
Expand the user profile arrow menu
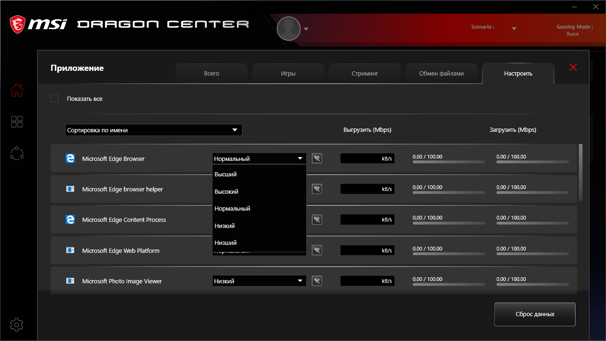coord(306,29)
